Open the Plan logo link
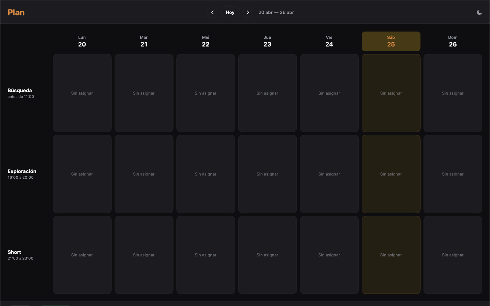 [x=16, y=13]
